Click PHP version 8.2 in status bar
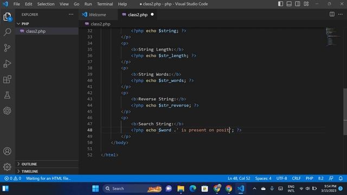Viewport: 347px width, 195px height. (320, 178)
